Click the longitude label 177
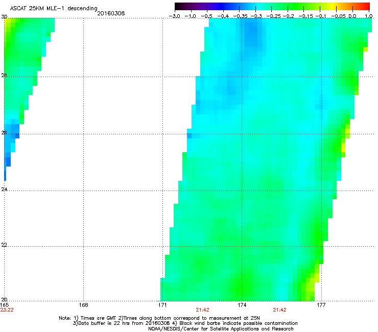378x332 pixels. (321, 305)
